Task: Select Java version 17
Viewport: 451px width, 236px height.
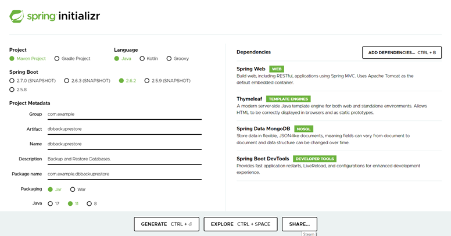Action: (53, 204)
